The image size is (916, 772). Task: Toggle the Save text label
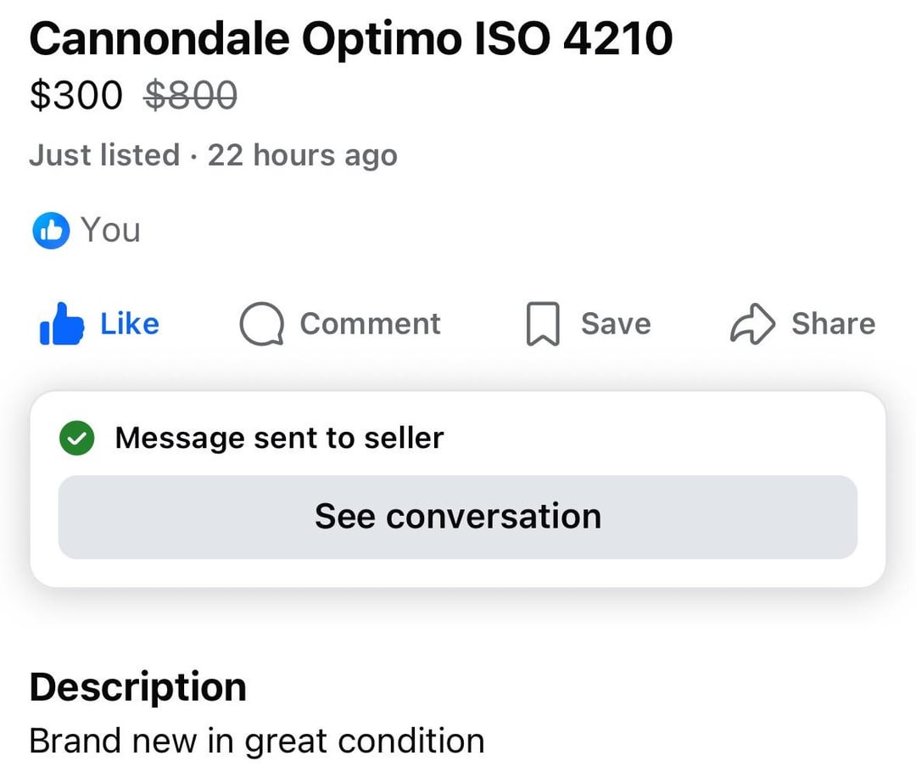616,324
